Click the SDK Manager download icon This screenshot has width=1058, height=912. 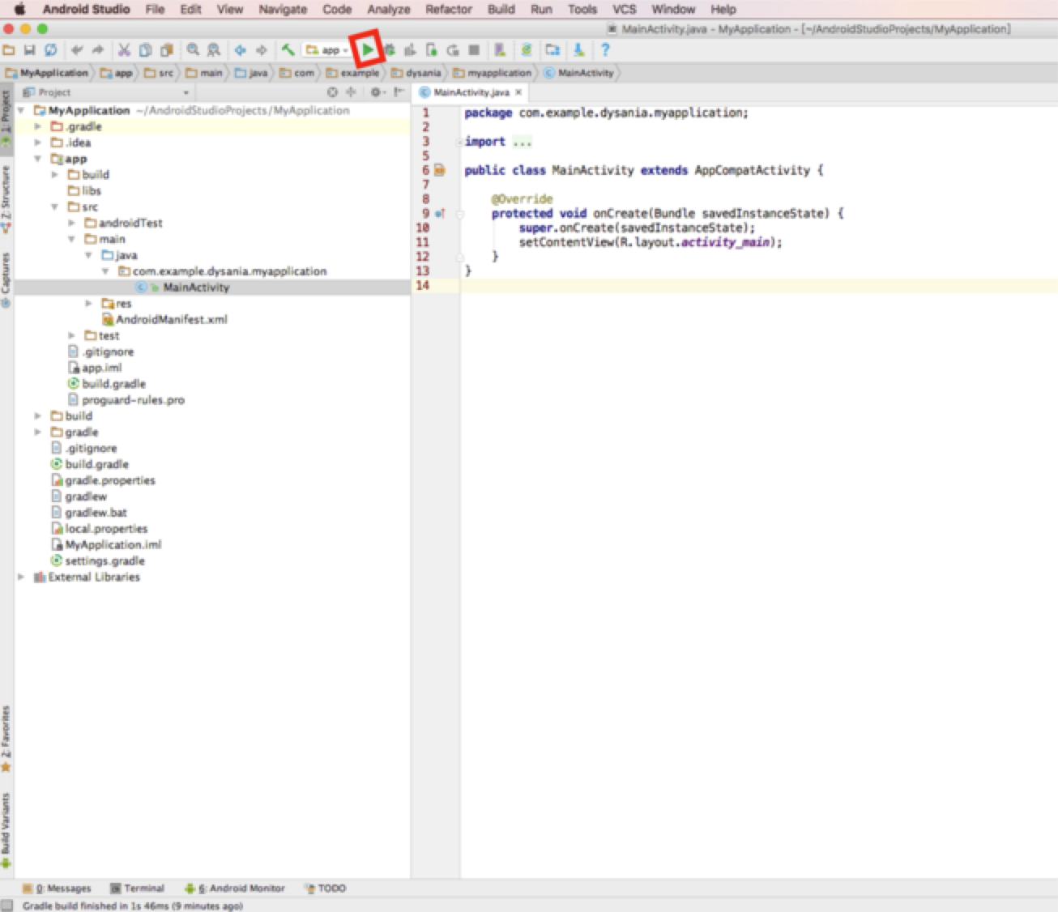click(x=578, y=50)
